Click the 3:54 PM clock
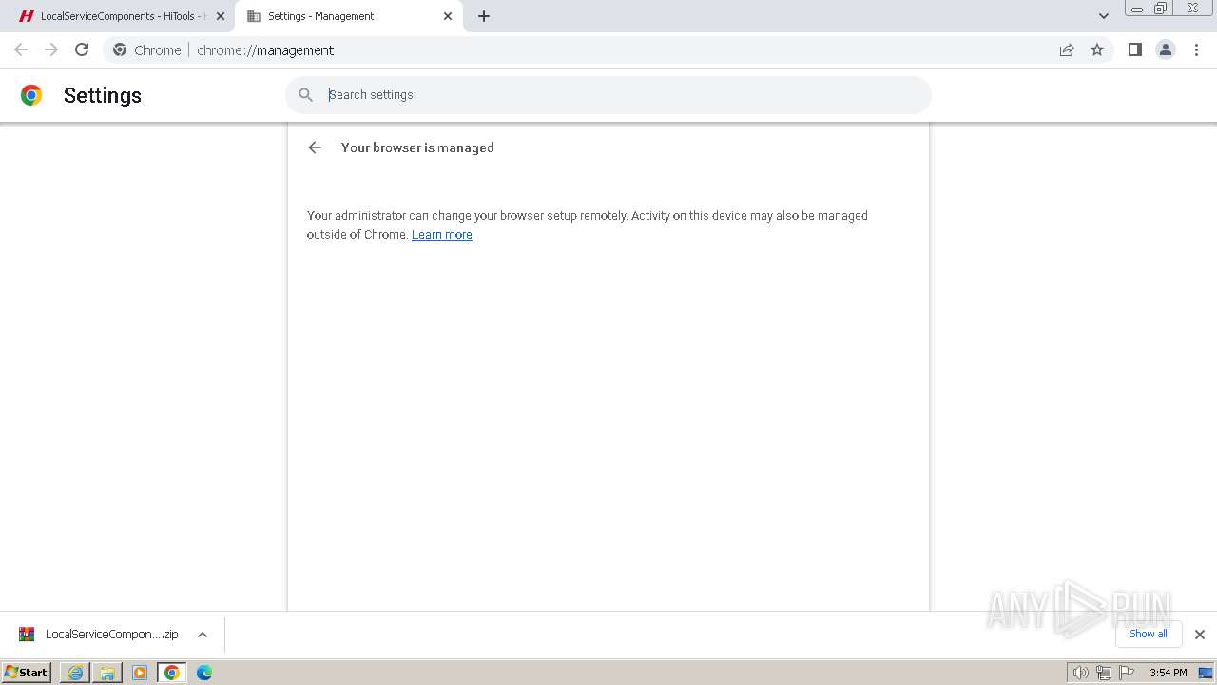Image resolution: width=1217 pixels, height=685 pixels. coord(1168,673)
